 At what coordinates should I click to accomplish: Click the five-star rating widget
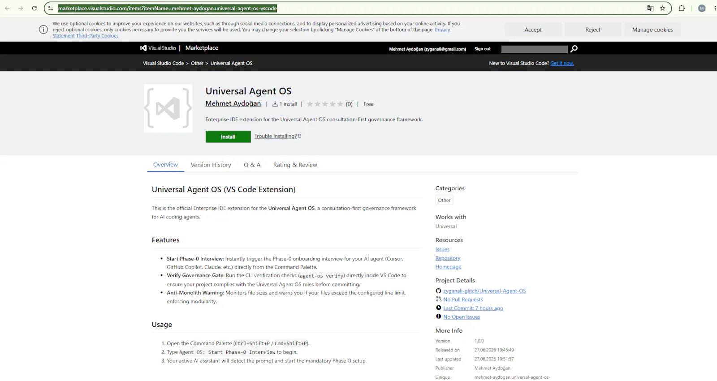(x=325, y=104)
